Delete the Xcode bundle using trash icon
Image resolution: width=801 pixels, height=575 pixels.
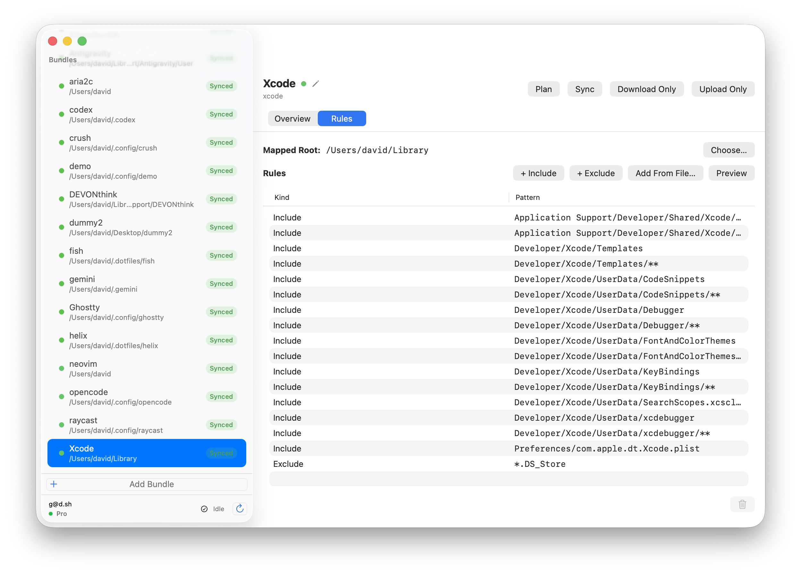pos(742,504)
